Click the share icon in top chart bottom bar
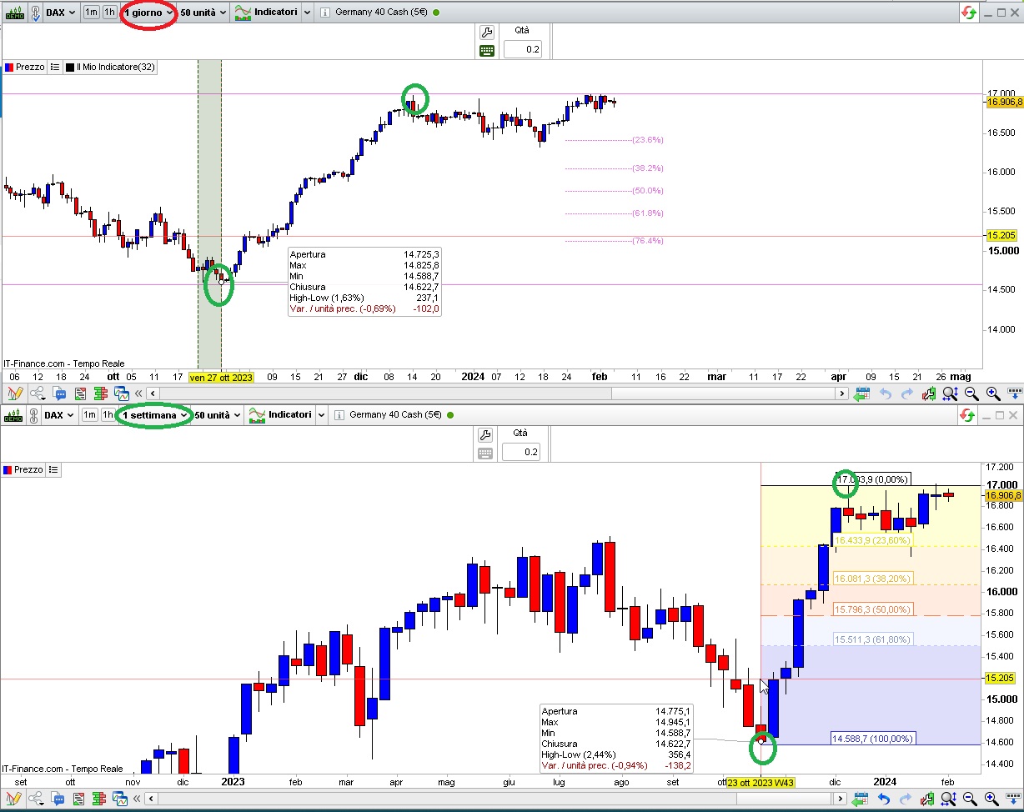This screenshot has height=812, width=1024. 38,393
